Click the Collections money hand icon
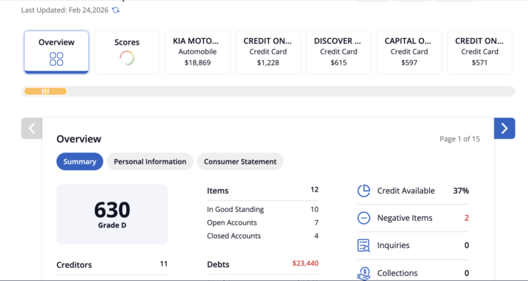 click(x=364, y=273)
